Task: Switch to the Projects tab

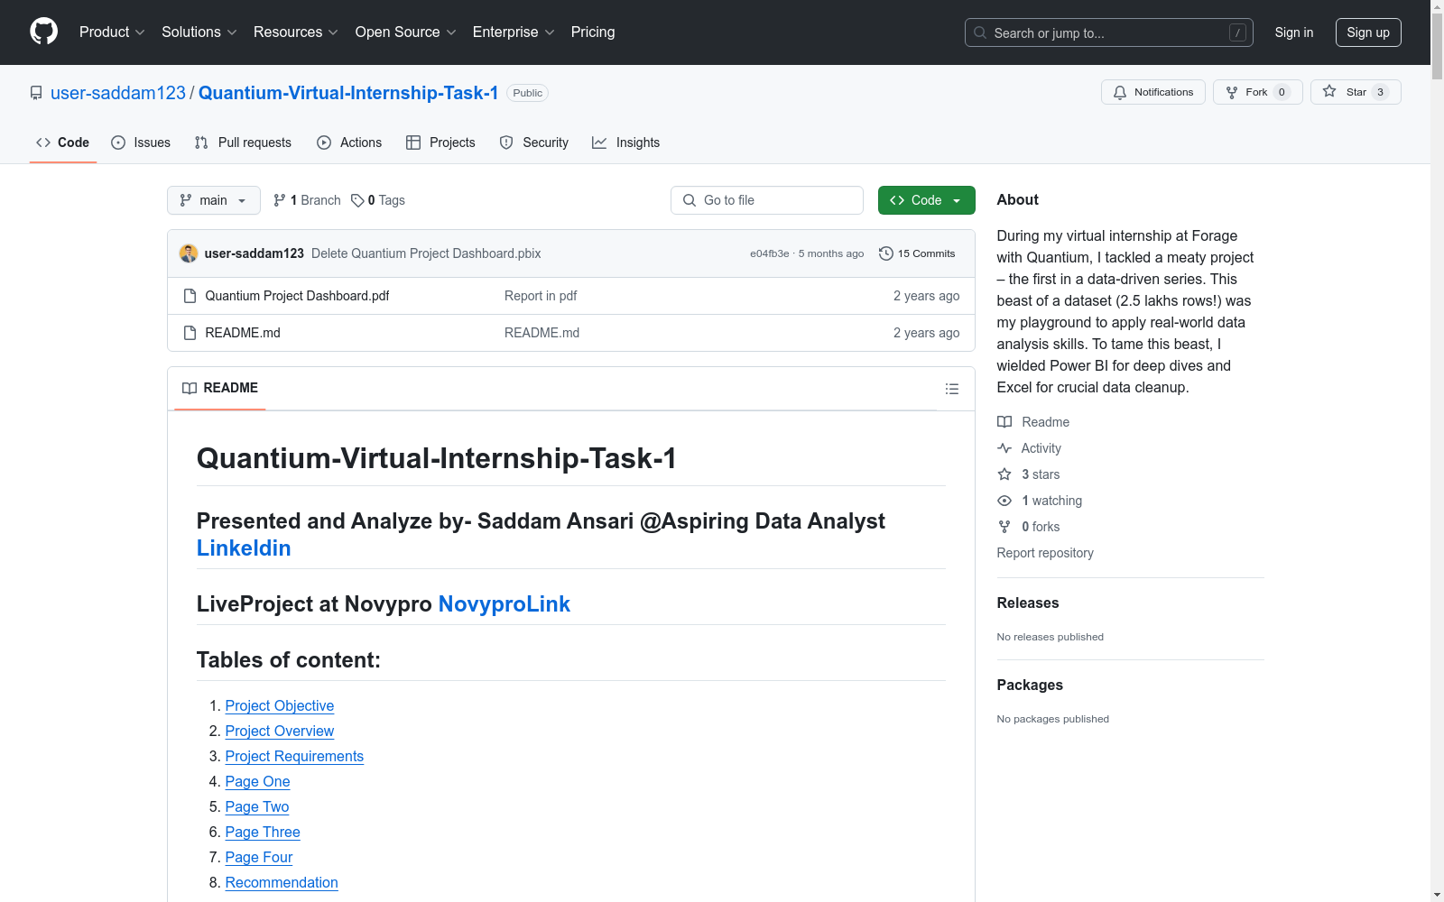Action: click(440, 143)
